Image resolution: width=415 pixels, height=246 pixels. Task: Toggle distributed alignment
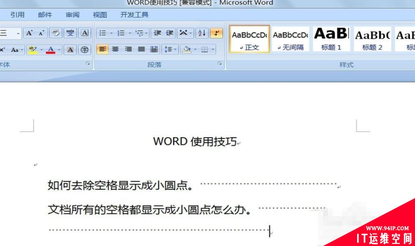pyautogui.click(x=154, y=49)
